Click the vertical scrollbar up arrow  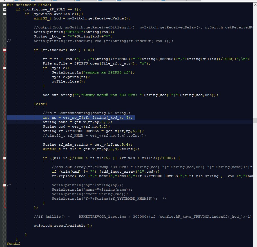tap(255, 5)
